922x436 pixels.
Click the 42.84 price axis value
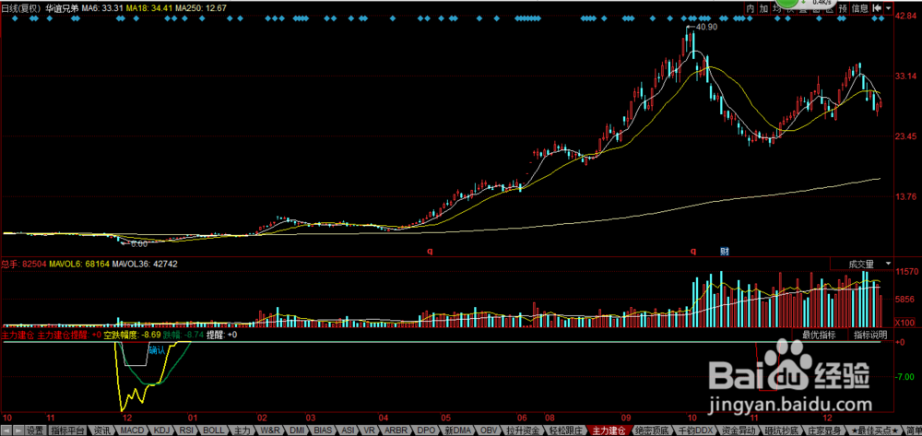905,17
